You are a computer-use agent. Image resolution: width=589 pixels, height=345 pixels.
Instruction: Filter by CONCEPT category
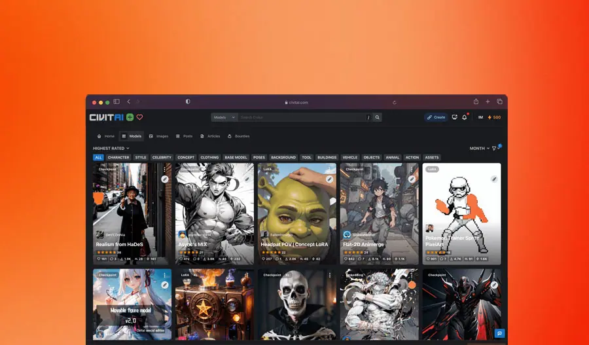(186, 158)
